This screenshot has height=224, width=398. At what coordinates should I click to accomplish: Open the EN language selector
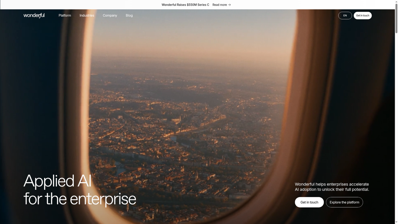click(x=345, y=16)
